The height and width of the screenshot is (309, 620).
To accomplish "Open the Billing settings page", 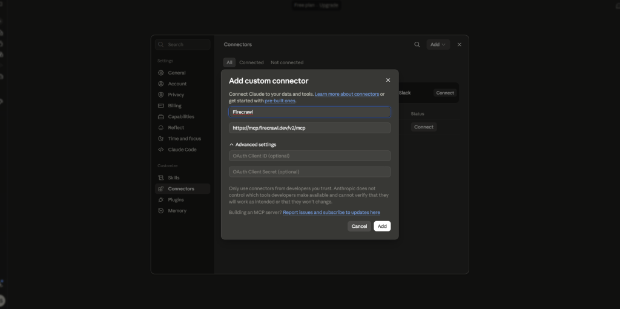I will (x=182, y=105).
